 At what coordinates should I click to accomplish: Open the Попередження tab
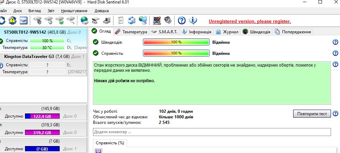tap(293, 32)
